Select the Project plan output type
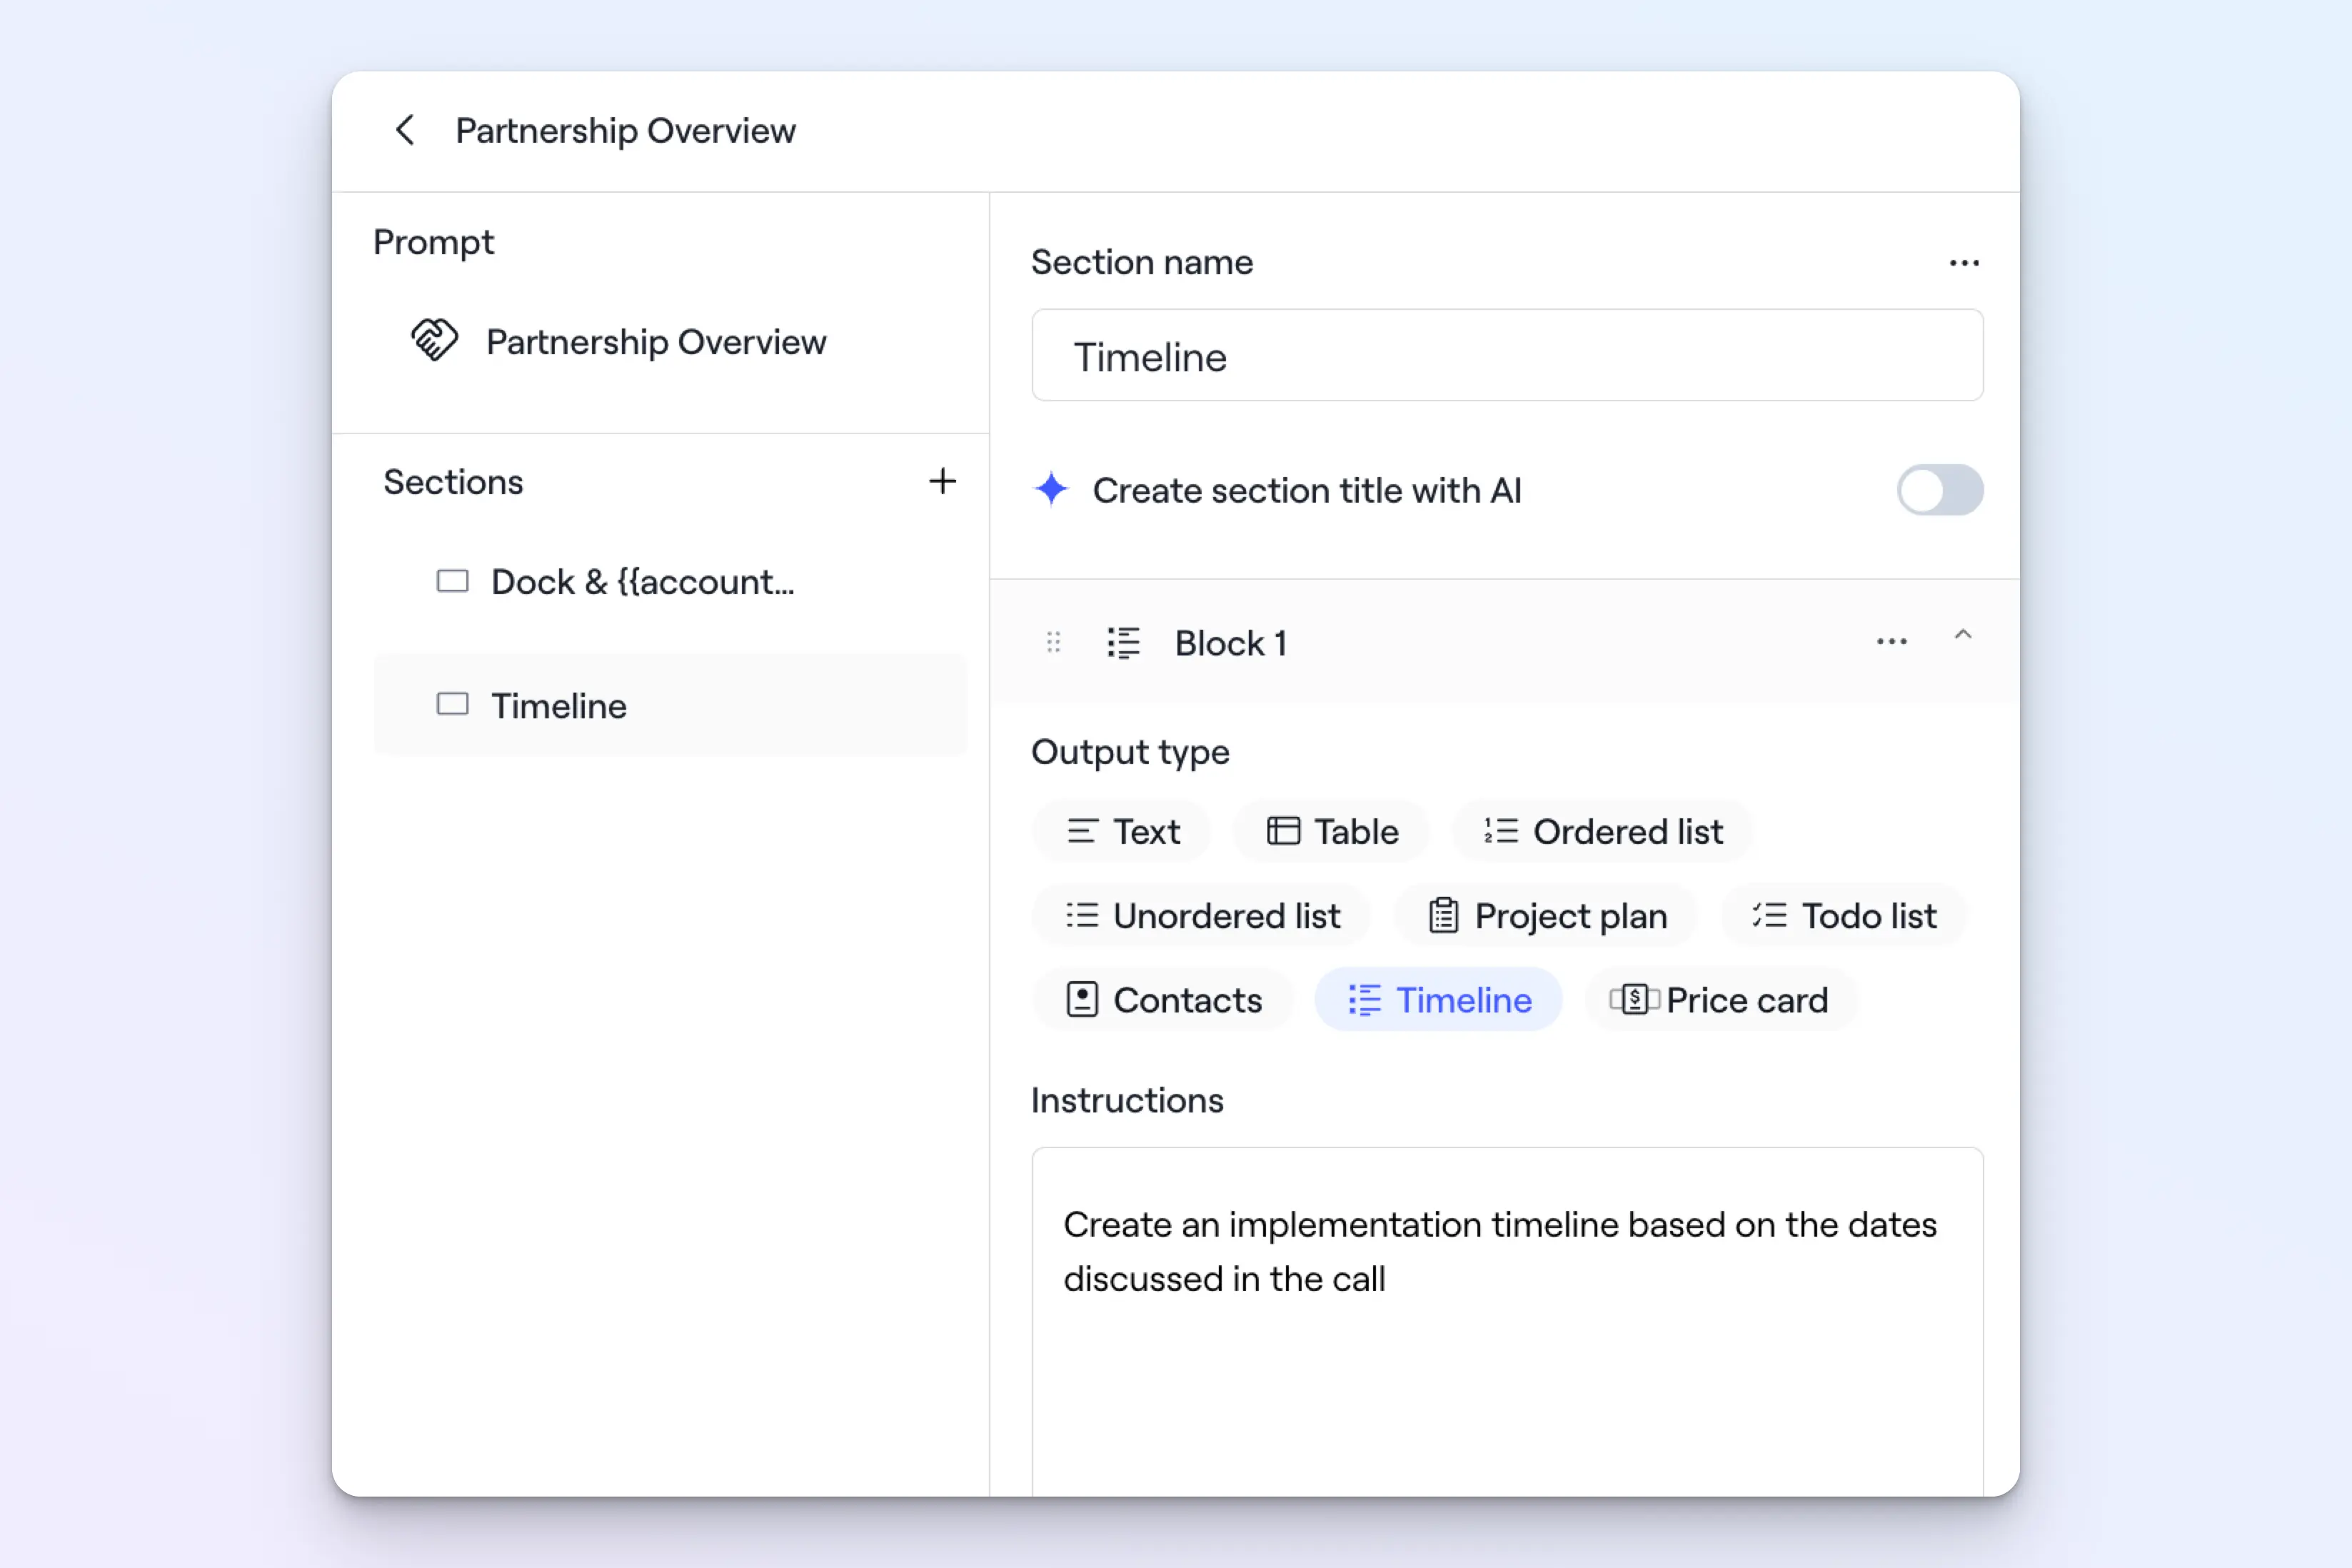 point(1546,915)
